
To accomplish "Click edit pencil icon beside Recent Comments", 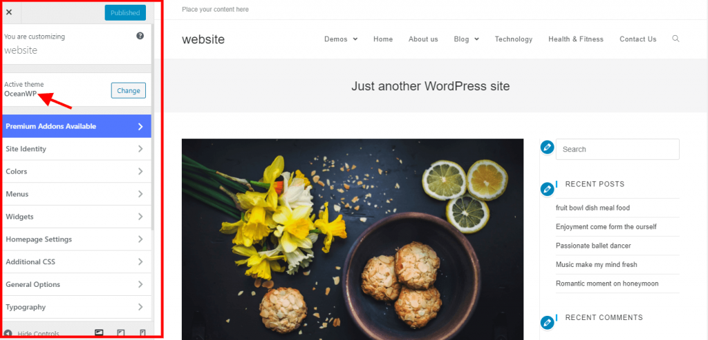I will click(547, 323).
